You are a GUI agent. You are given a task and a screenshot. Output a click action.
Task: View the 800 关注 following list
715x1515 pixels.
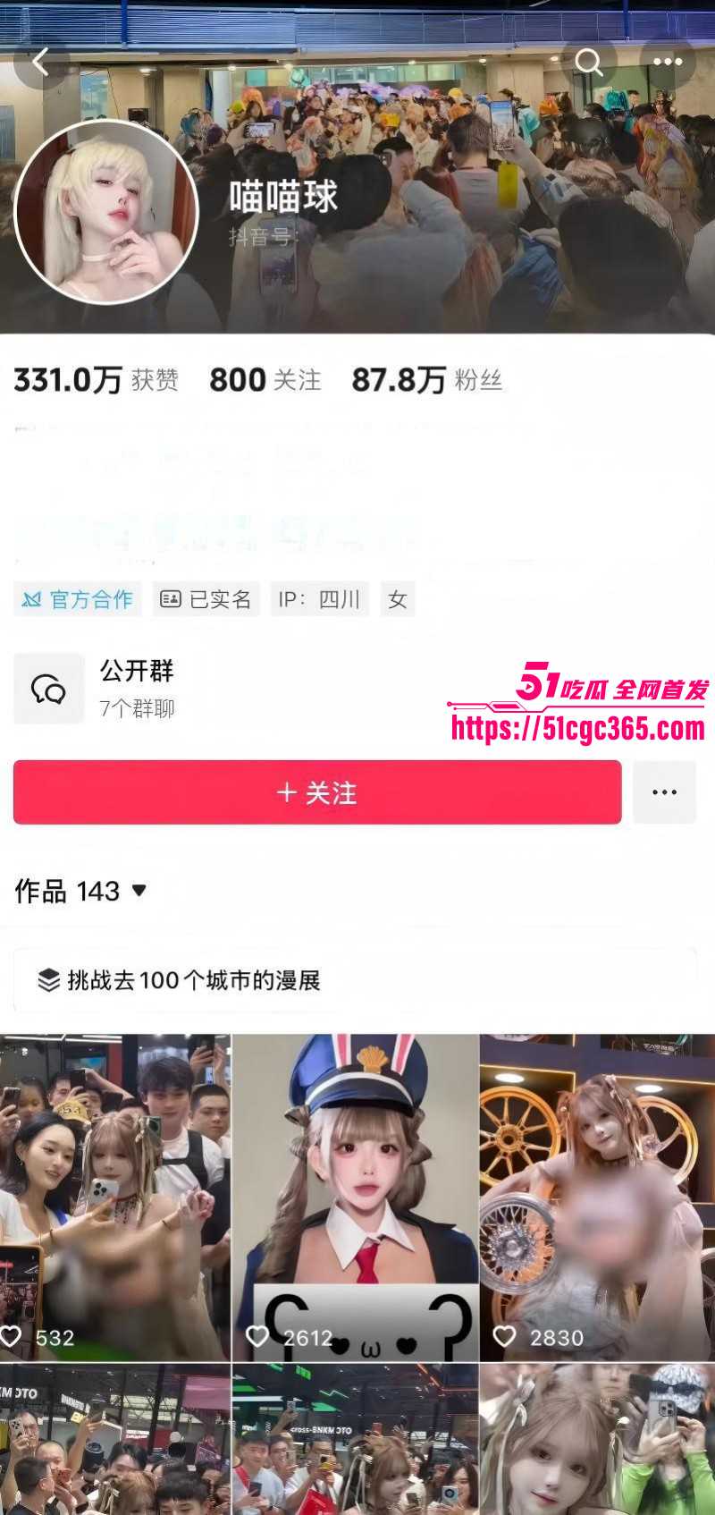tap(265, 380)
